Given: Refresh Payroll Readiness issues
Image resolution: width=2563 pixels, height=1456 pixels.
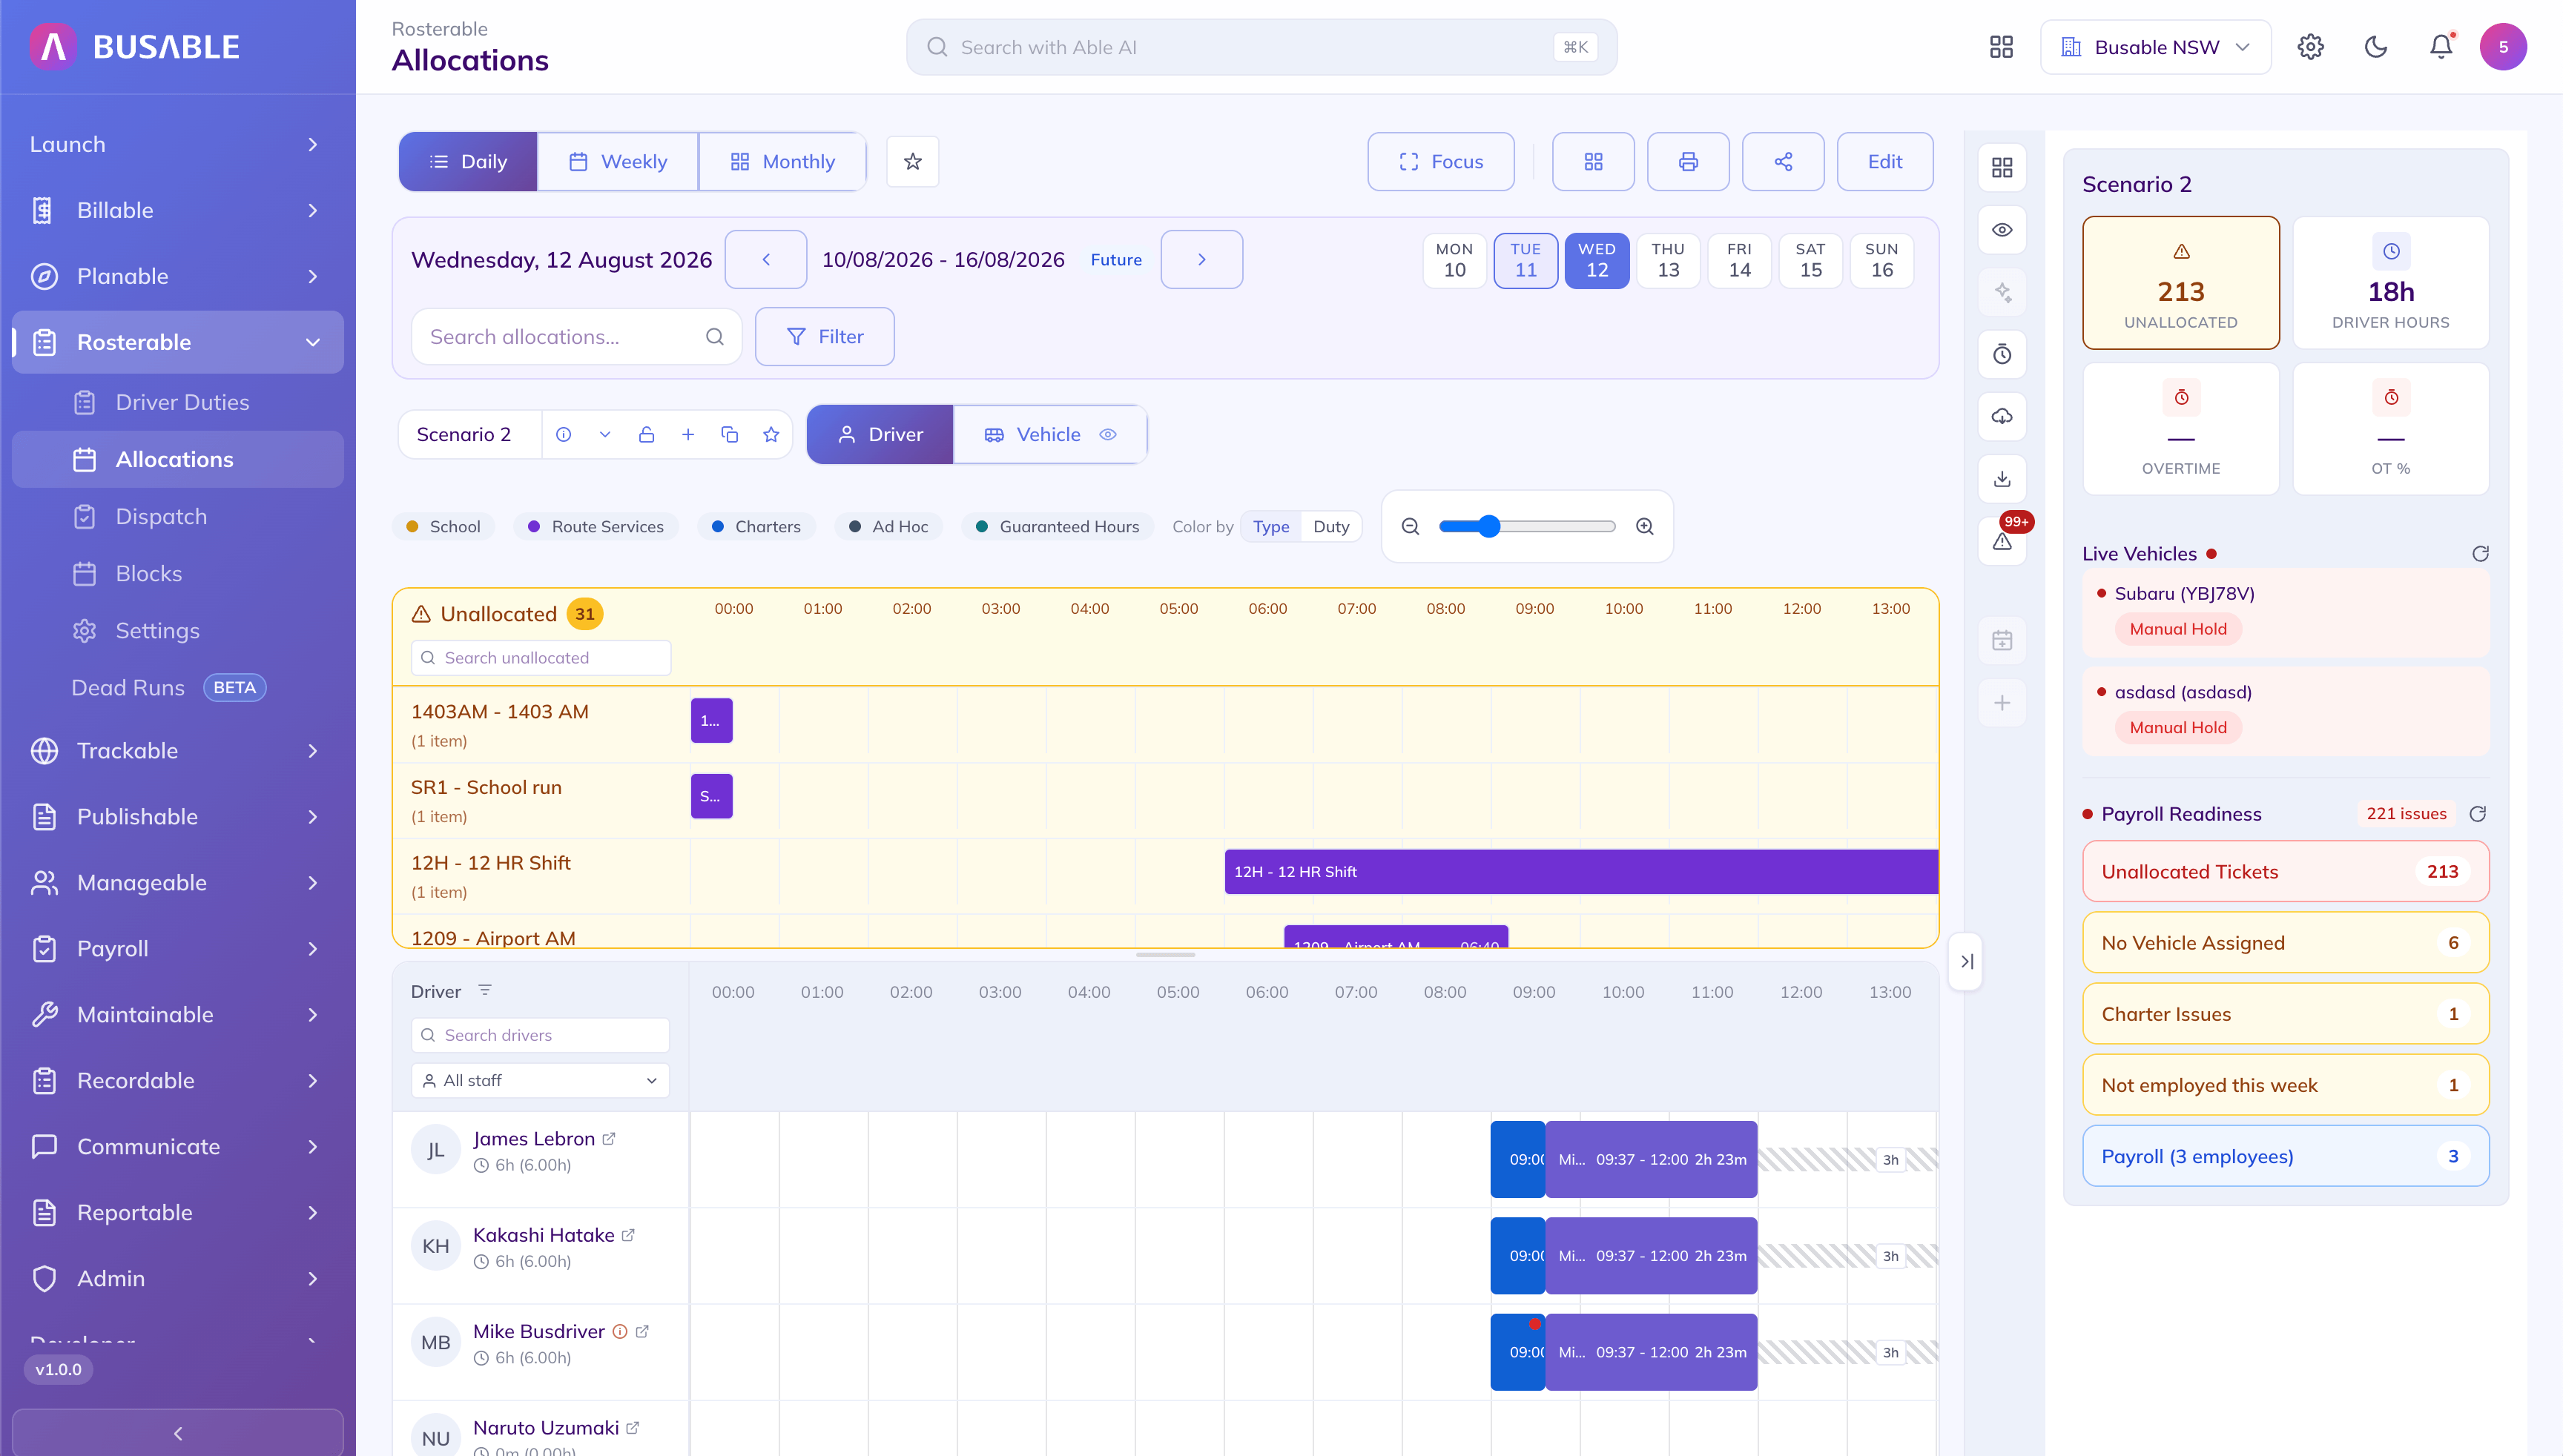Looking at the screenshot, I should click(2478, 814).
